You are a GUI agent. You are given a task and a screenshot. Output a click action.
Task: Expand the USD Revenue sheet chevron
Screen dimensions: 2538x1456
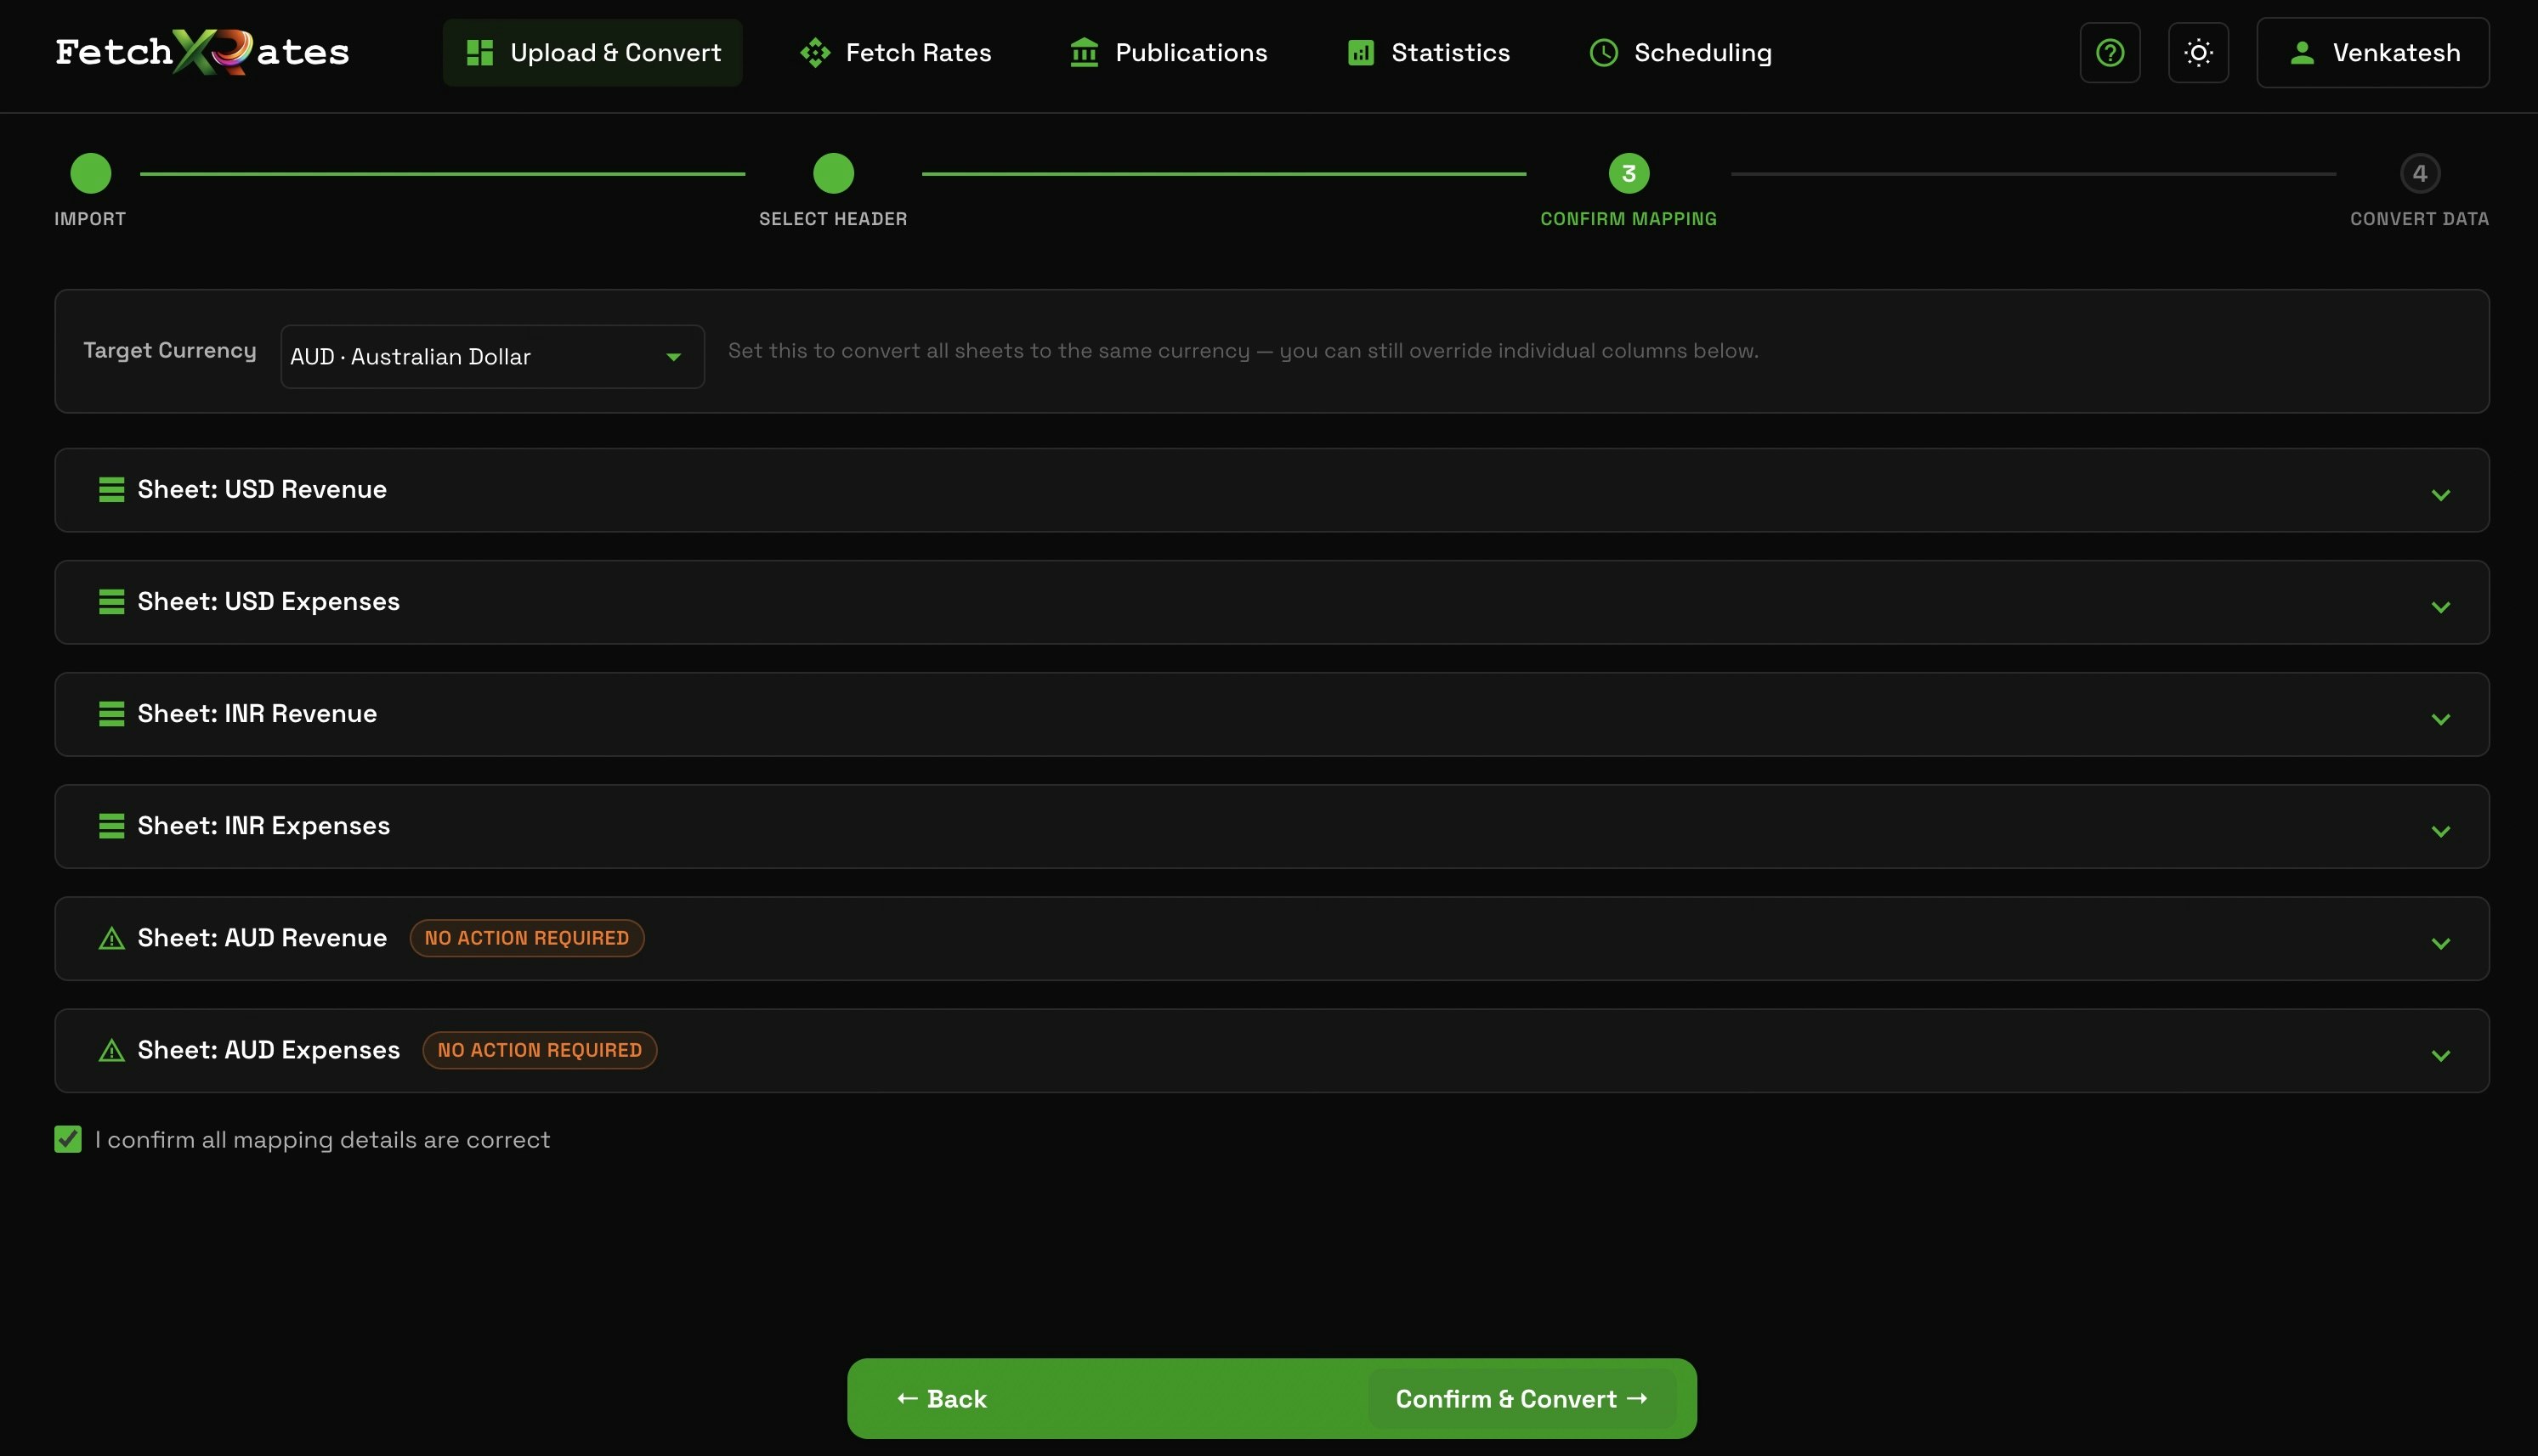2441,495
